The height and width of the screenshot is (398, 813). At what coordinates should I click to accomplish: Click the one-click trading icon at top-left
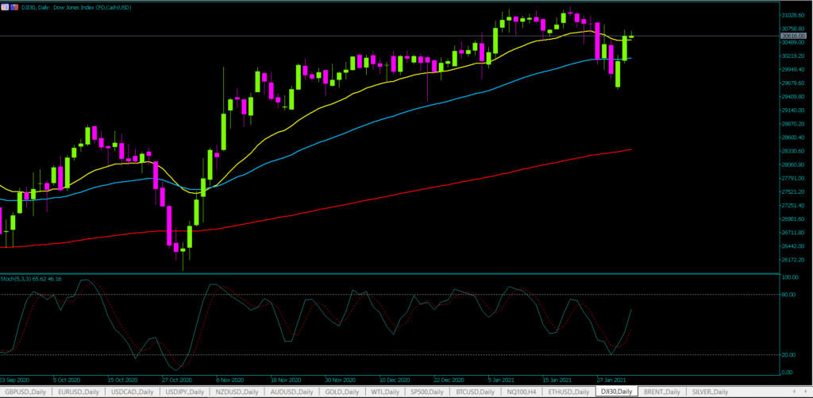[5, 7]
